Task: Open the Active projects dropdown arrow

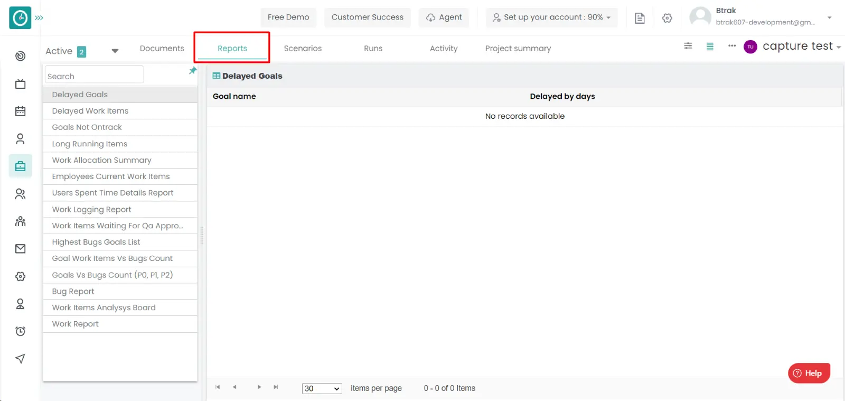Action: pos(115,51)
